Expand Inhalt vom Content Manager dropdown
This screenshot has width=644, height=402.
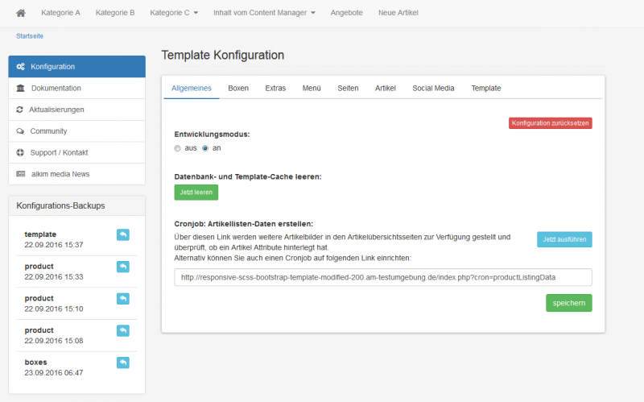click(264, 13)
